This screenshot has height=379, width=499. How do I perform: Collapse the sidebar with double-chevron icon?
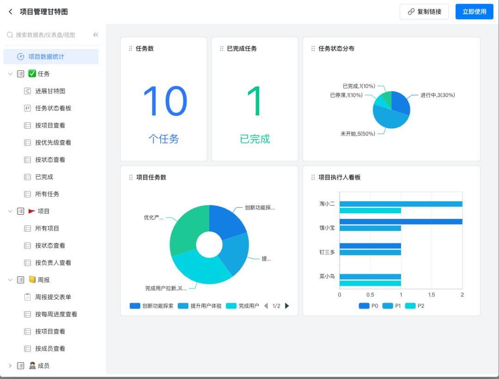coord(96,35)
